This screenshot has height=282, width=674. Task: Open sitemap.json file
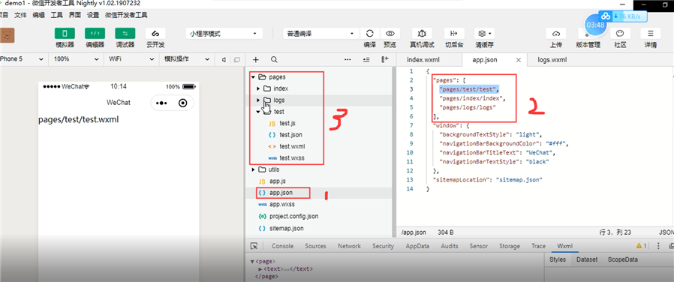(x=287, y=228)
